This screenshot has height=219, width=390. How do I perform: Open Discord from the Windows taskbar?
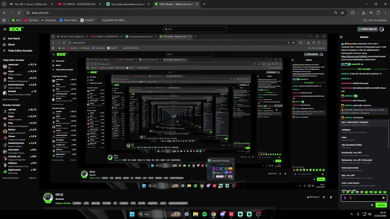coord(222,214)
